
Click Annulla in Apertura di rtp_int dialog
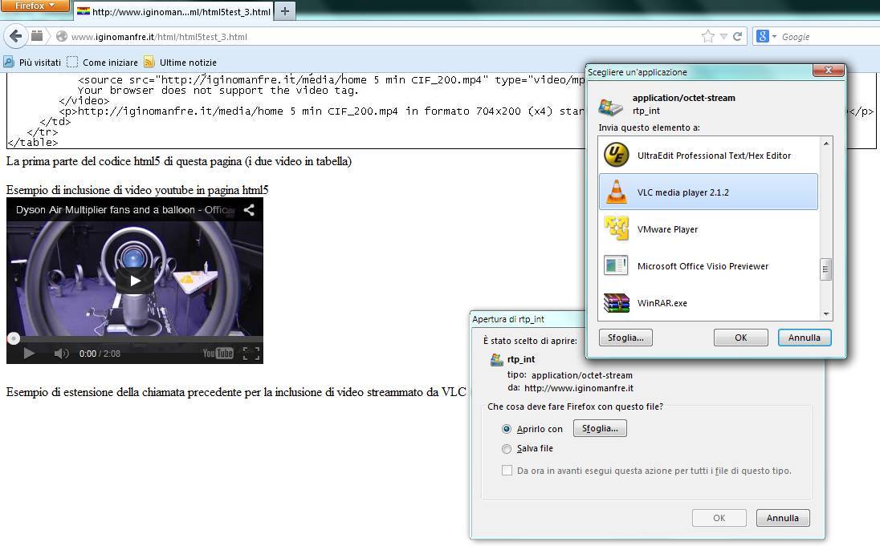tap(783, 518)
